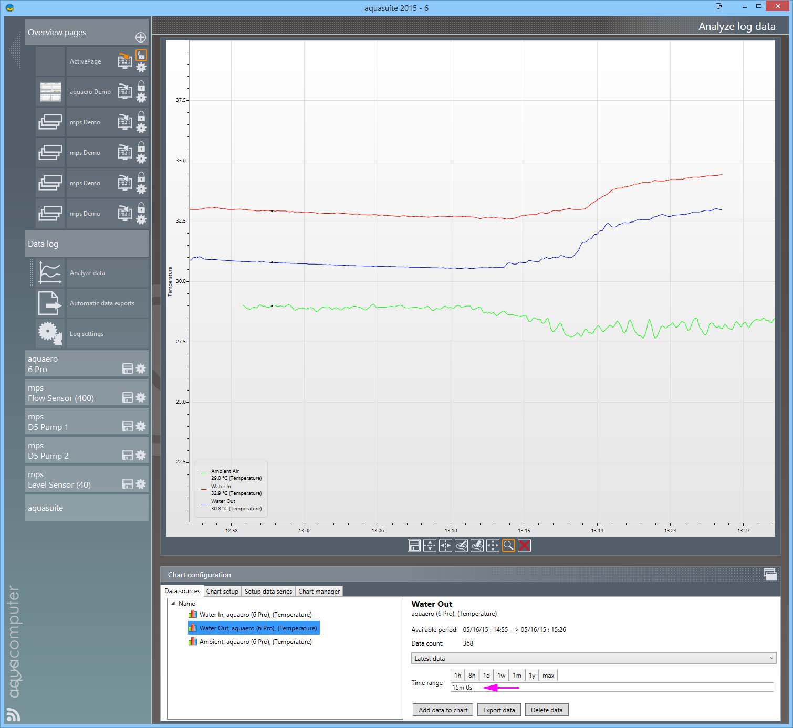Click the save chart icon below the graph
This screenshot has height=728, width=793.
[x=414, y=545]
